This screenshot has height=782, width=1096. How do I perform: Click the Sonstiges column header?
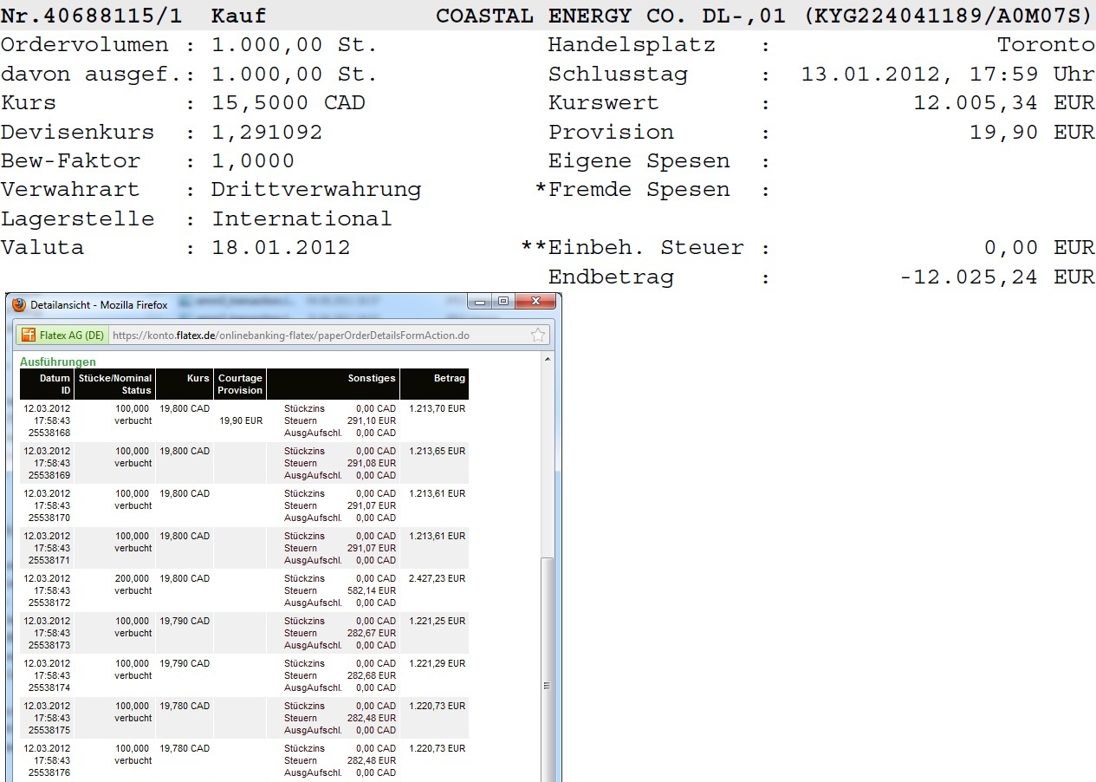[333, 384]
